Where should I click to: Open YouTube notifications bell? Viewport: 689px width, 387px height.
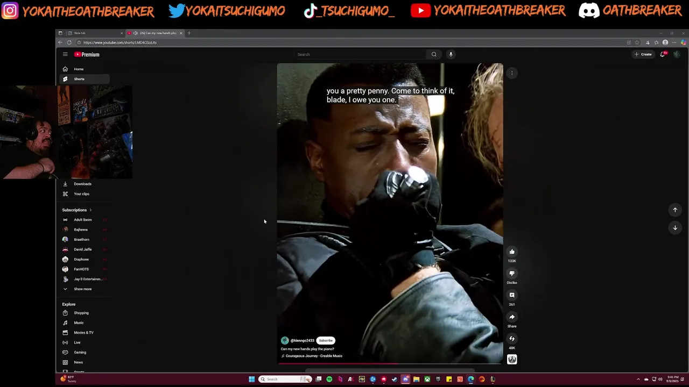[x=663, y=54]
